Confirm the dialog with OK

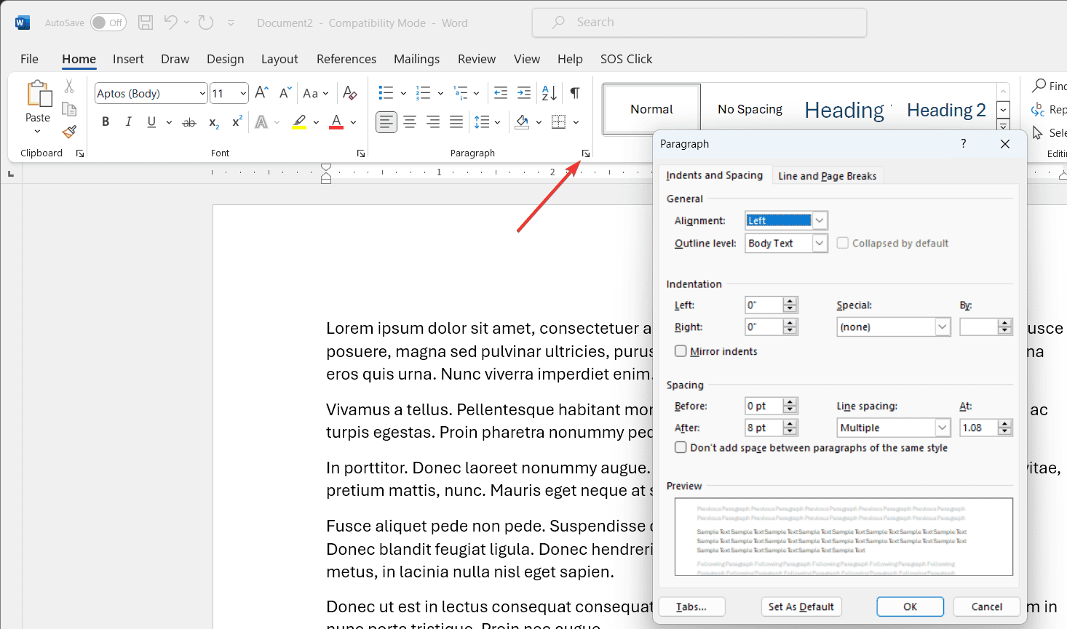click(x=910, y=606)
